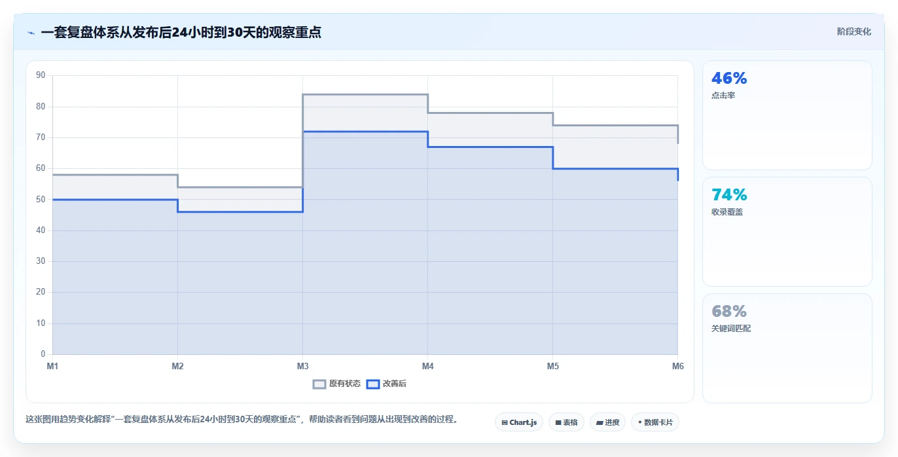Select the 进度 tag chip
Image resolution: width=898 pixels, height=457 pixels.
[x=607, y=422]
